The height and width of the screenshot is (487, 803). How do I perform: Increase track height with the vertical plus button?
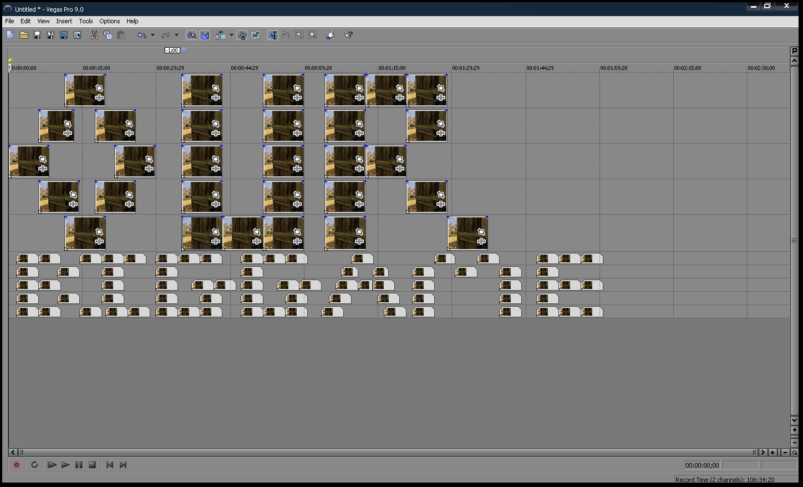[x=795, y=430]
